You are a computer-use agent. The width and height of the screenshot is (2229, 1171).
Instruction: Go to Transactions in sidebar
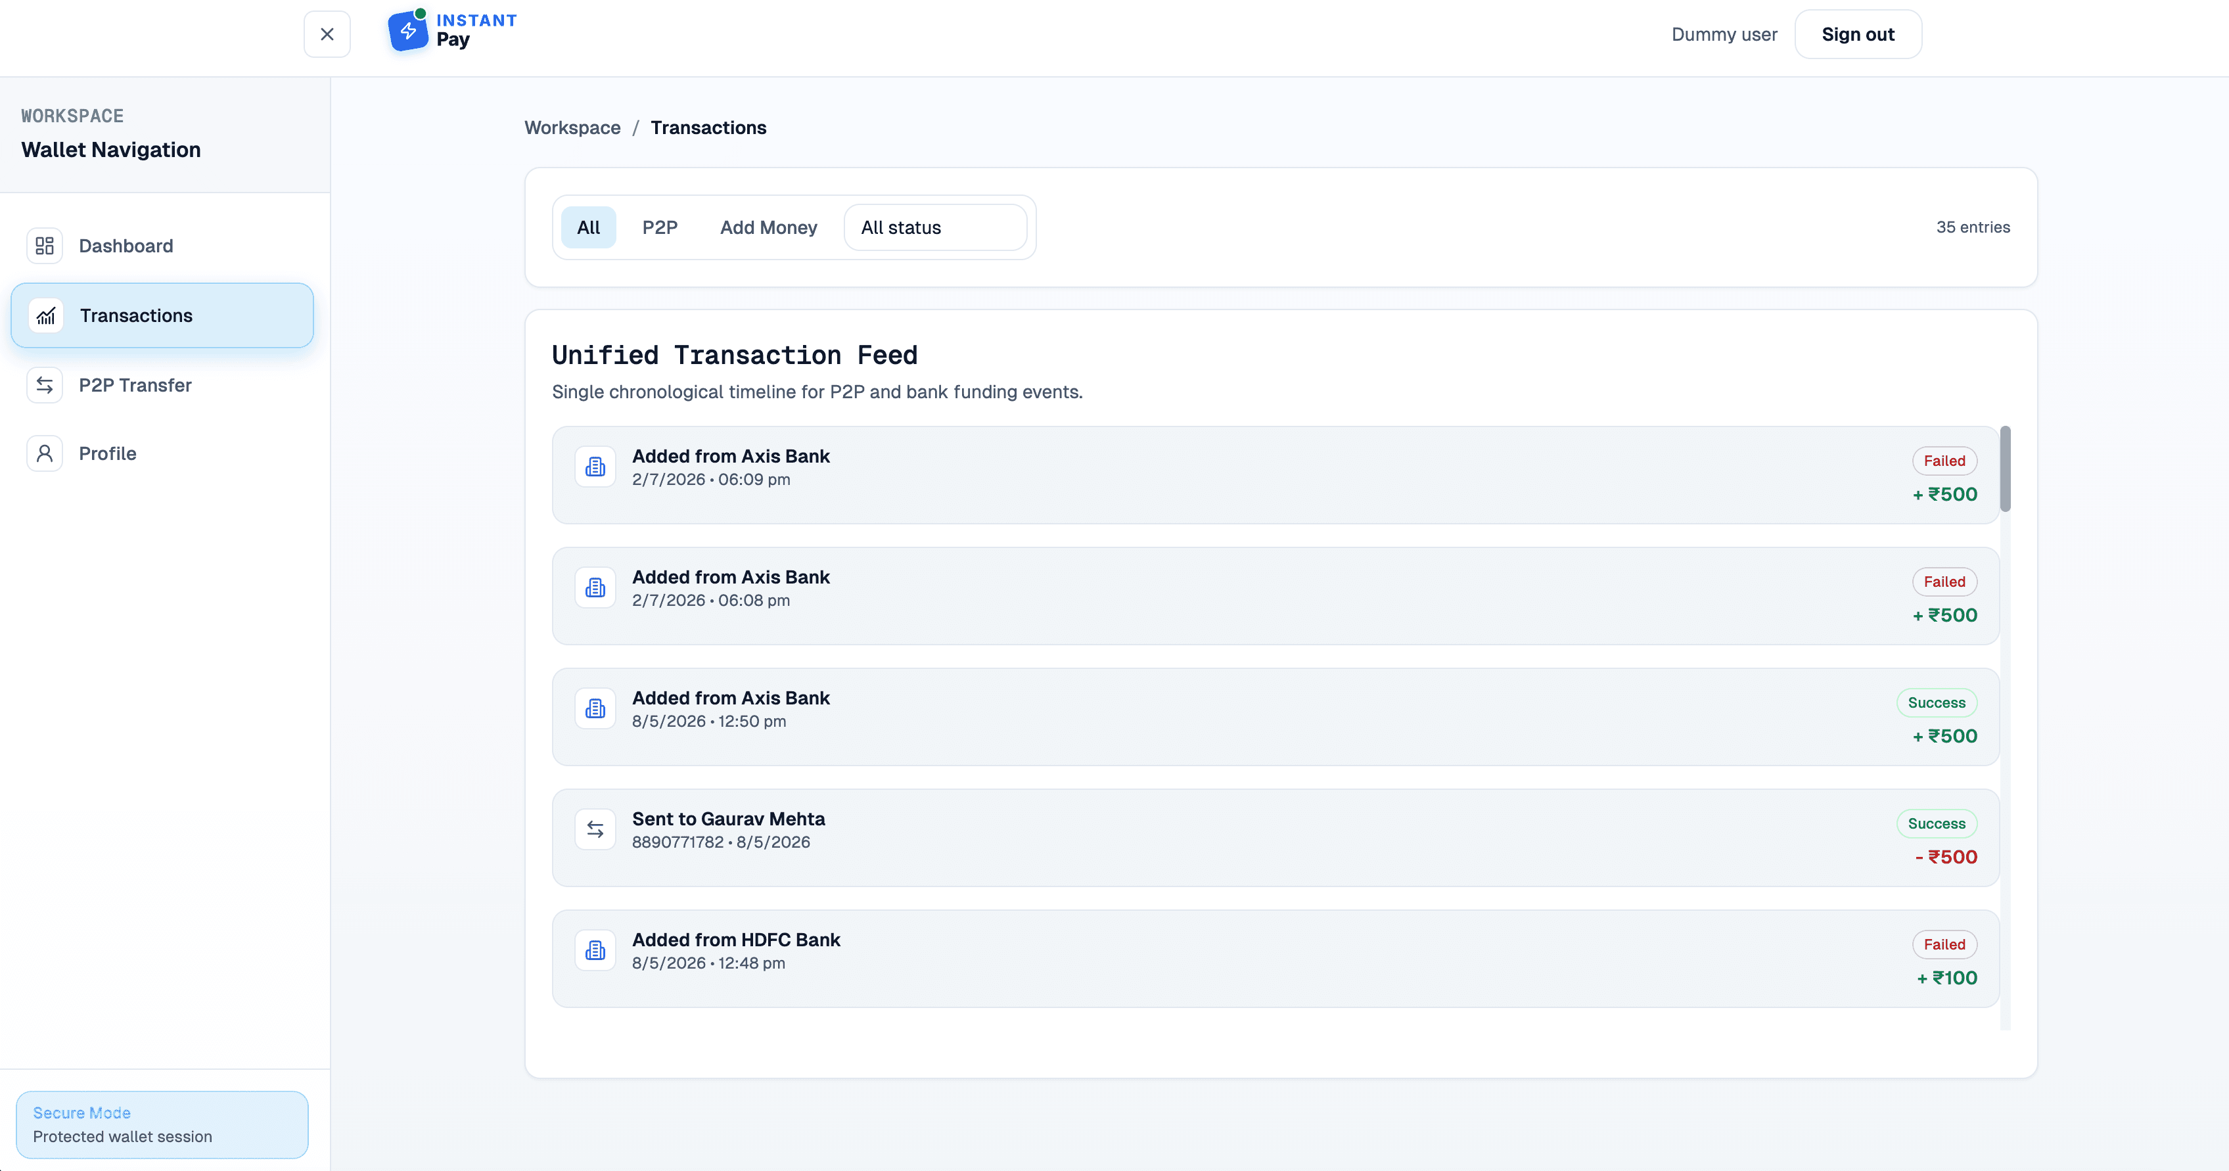click(x=163, y=316)
